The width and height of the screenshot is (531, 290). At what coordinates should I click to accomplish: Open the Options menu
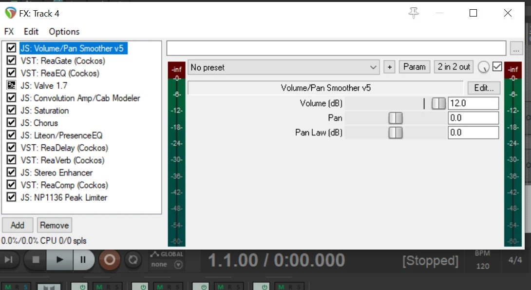[x=64, y=32]
